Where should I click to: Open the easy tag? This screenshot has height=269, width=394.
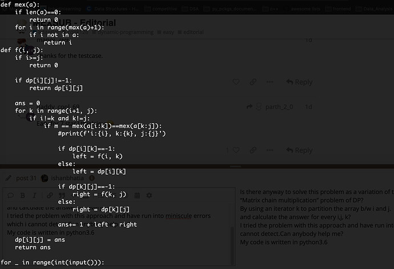coord(166,32)
